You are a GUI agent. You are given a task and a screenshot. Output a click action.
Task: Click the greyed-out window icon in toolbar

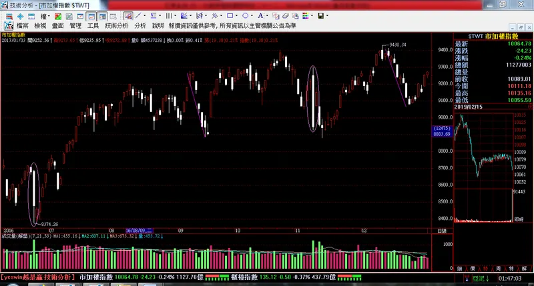[x=113, y=16]
